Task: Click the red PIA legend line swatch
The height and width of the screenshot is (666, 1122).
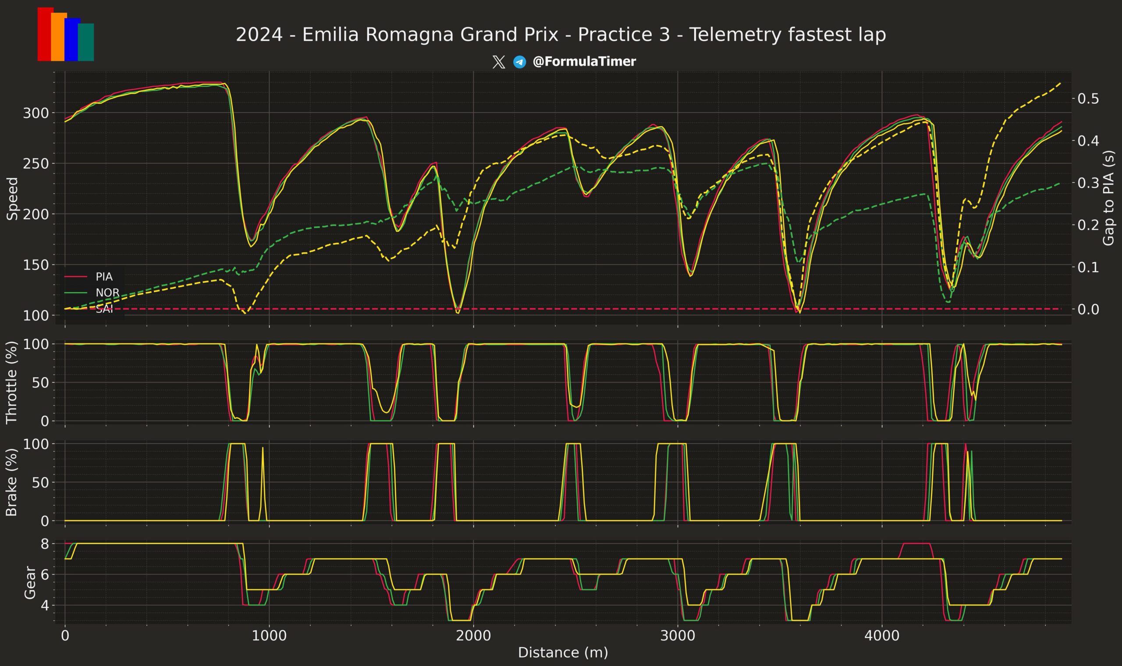Action: 75,276
